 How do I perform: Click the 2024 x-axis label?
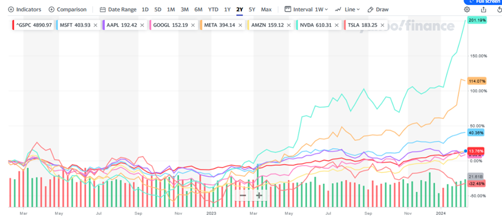click(441, 213)
